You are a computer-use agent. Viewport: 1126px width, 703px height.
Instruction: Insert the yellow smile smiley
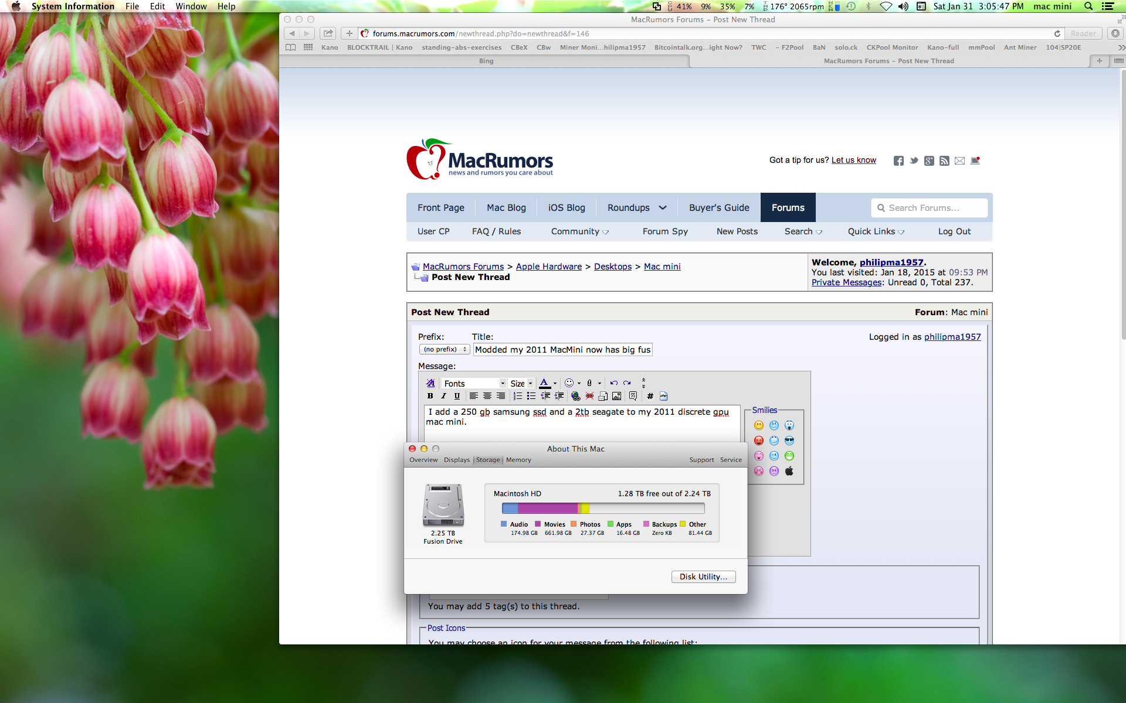(759, 425)
